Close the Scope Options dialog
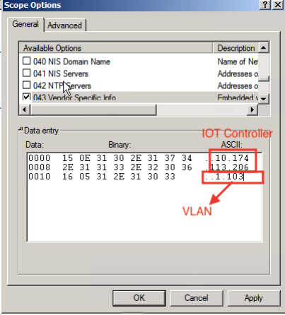285x315 pixels. click(278, 5)
